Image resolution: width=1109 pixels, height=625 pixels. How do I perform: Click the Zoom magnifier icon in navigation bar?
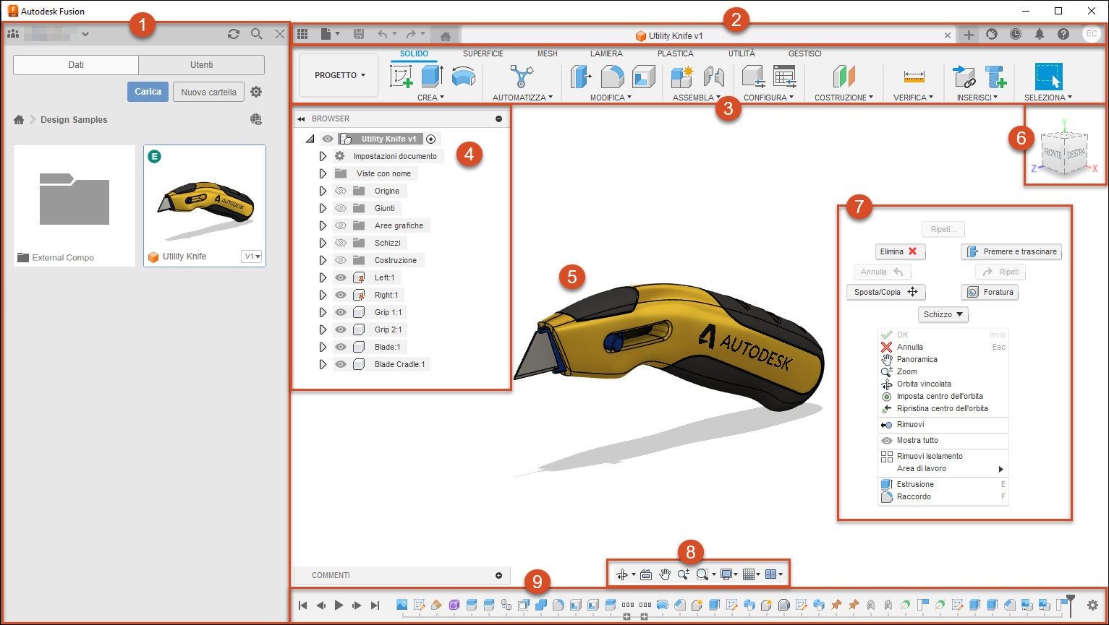(x=683, y=574)
